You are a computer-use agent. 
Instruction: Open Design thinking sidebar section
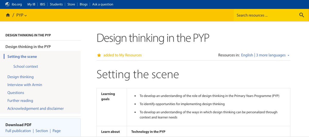21,77
